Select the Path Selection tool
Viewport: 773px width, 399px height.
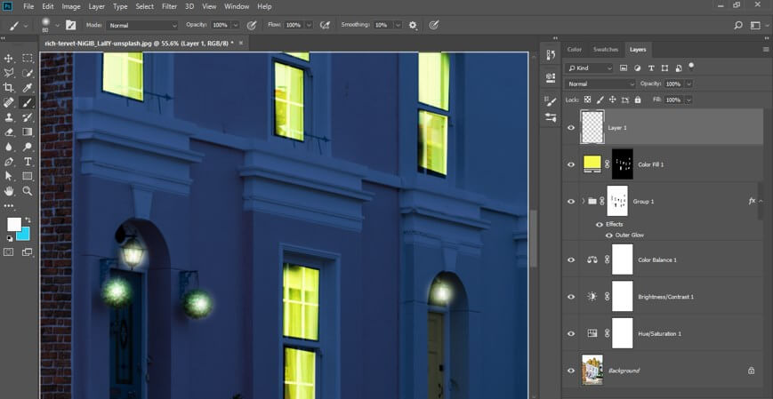tap(9, 176)
